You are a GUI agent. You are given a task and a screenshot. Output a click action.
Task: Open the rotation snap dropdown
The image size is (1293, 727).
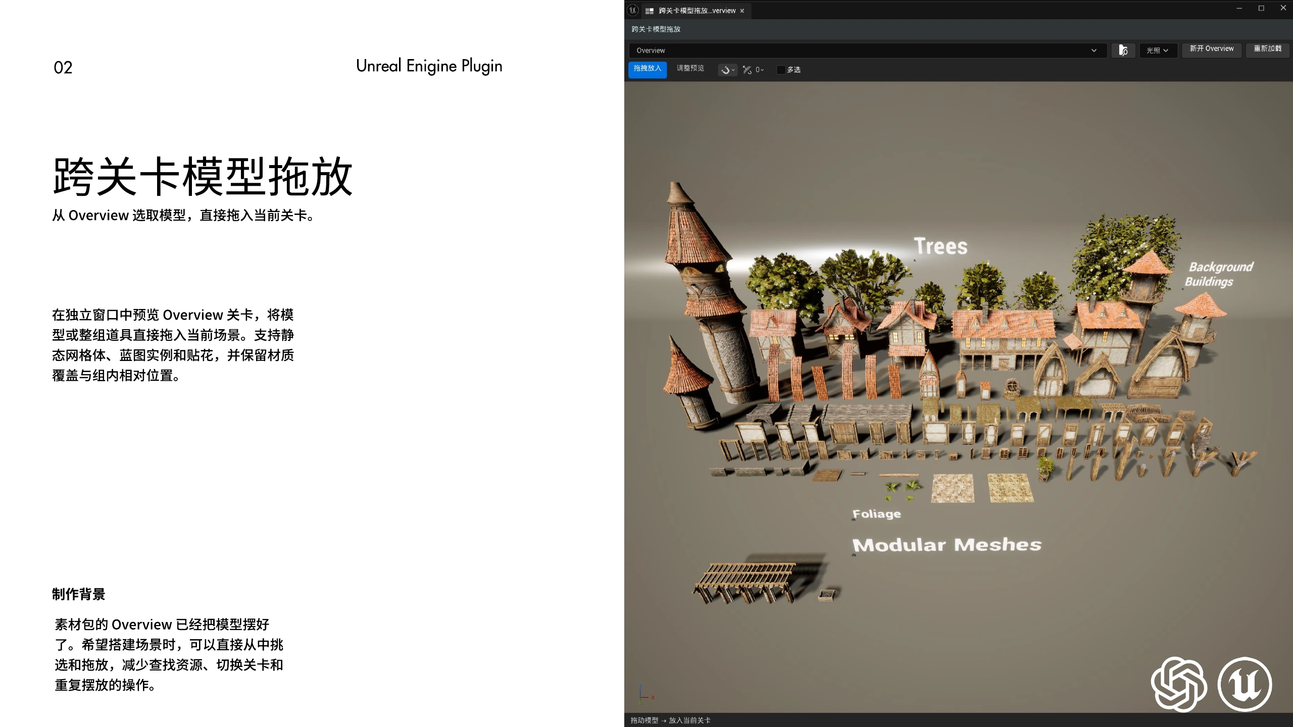(x=728, y=70)
